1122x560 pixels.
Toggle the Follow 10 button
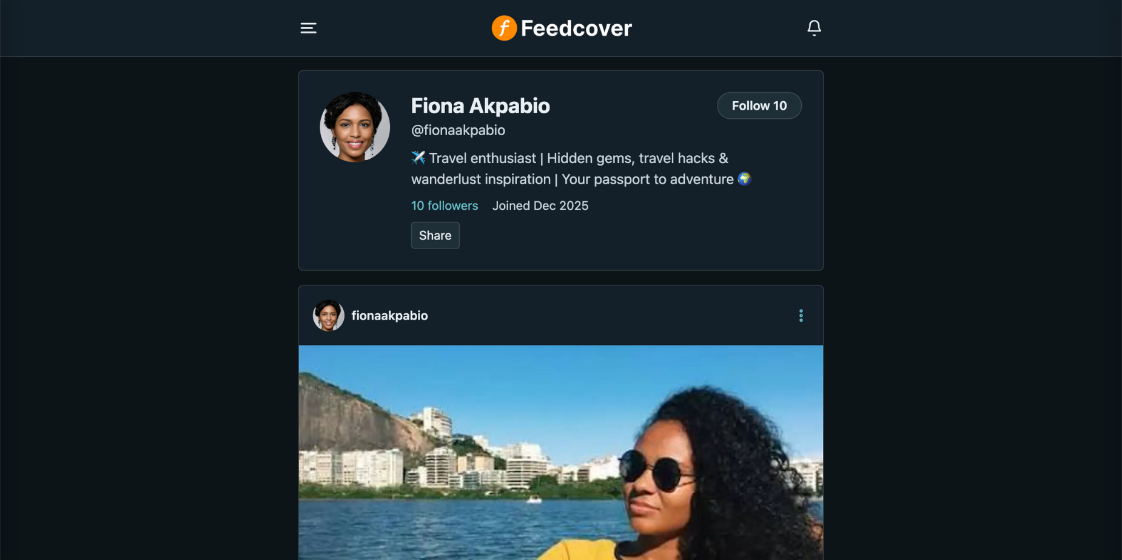pos(759,106)
